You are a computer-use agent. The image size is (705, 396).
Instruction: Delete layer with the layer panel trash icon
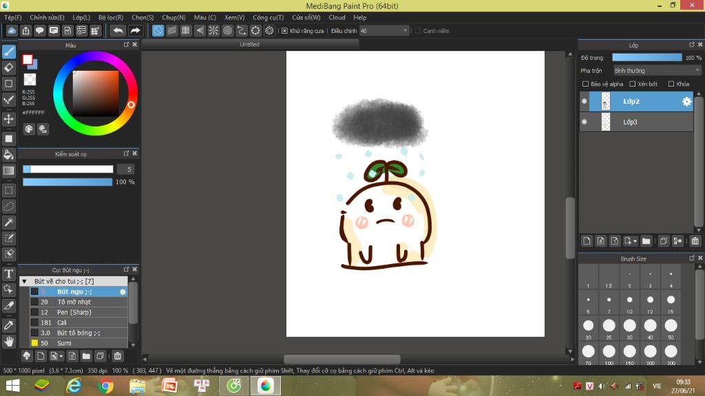click(x=695, y=241)
